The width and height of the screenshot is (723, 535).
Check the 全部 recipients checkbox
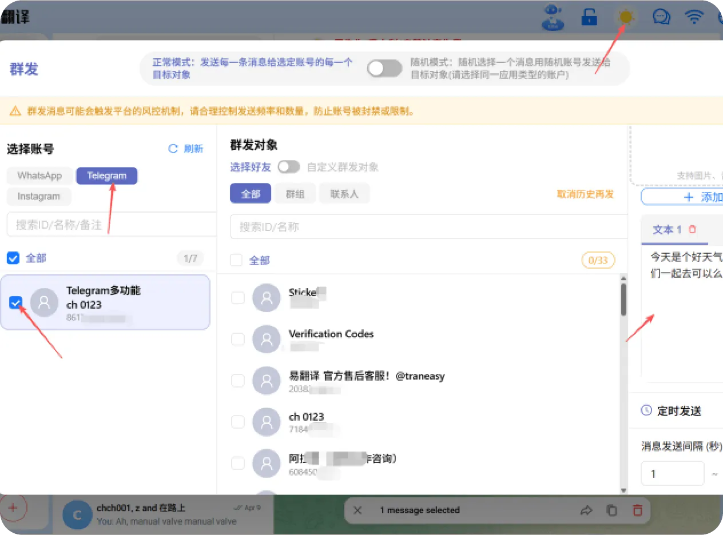pos(236,261)
